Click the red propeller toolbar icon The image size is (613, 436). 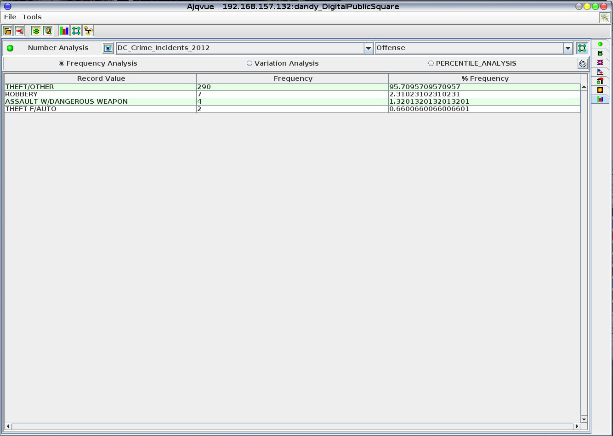tap(20, 31)
